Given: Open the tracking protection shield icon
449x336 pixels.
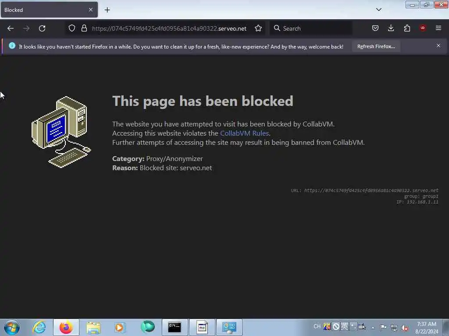Looking at the screenshot, I should click(x=72, y=28).
